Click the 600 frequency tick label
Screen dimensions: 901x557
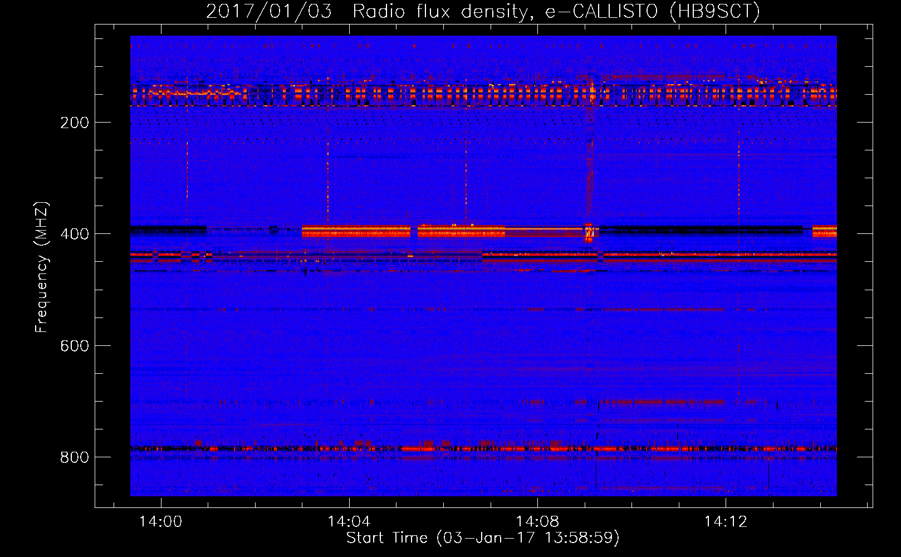[75, 346]
